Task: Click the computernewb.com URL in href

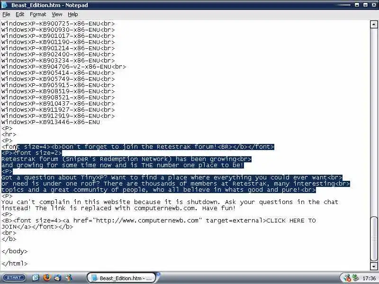Action: tap(147, 221)
